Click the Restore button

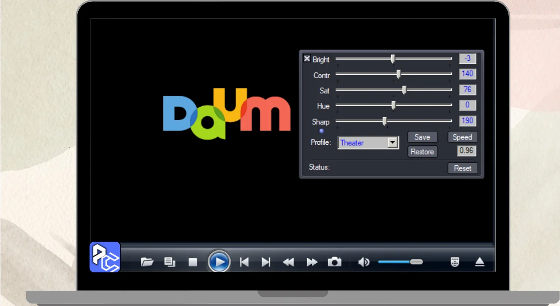click(x=422, y=152)
